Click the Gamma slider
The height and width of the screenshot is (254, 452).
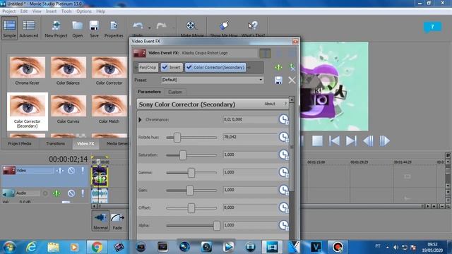(191, 173)
